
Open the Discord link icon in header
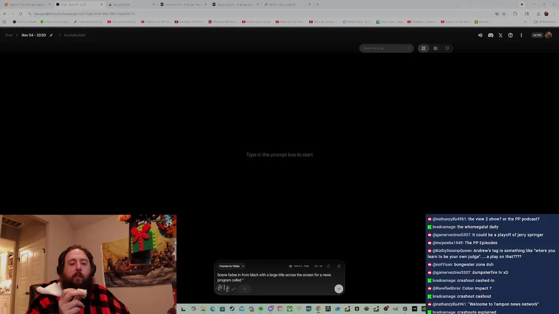pyautogui.click(x=490, y=35)
